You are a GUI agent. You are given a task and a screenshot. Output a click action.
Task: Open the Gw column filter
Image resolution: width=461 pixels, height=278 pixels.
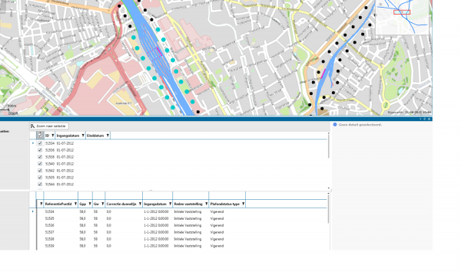click(103, 204)
